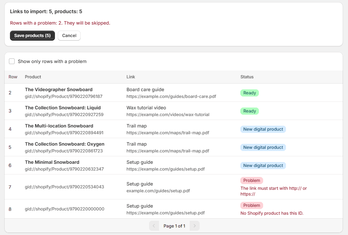Click the board-care.pdf link URL
The image size is (348, 235).
pos(172,96)
